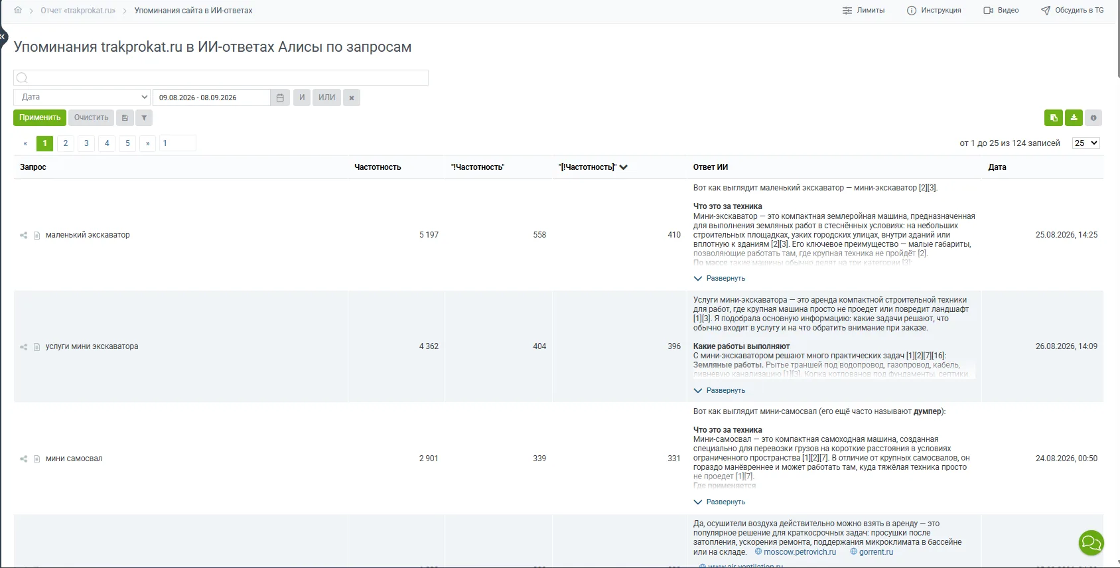Open the moscow.petrovich.ru source link

tap(800, 552)
